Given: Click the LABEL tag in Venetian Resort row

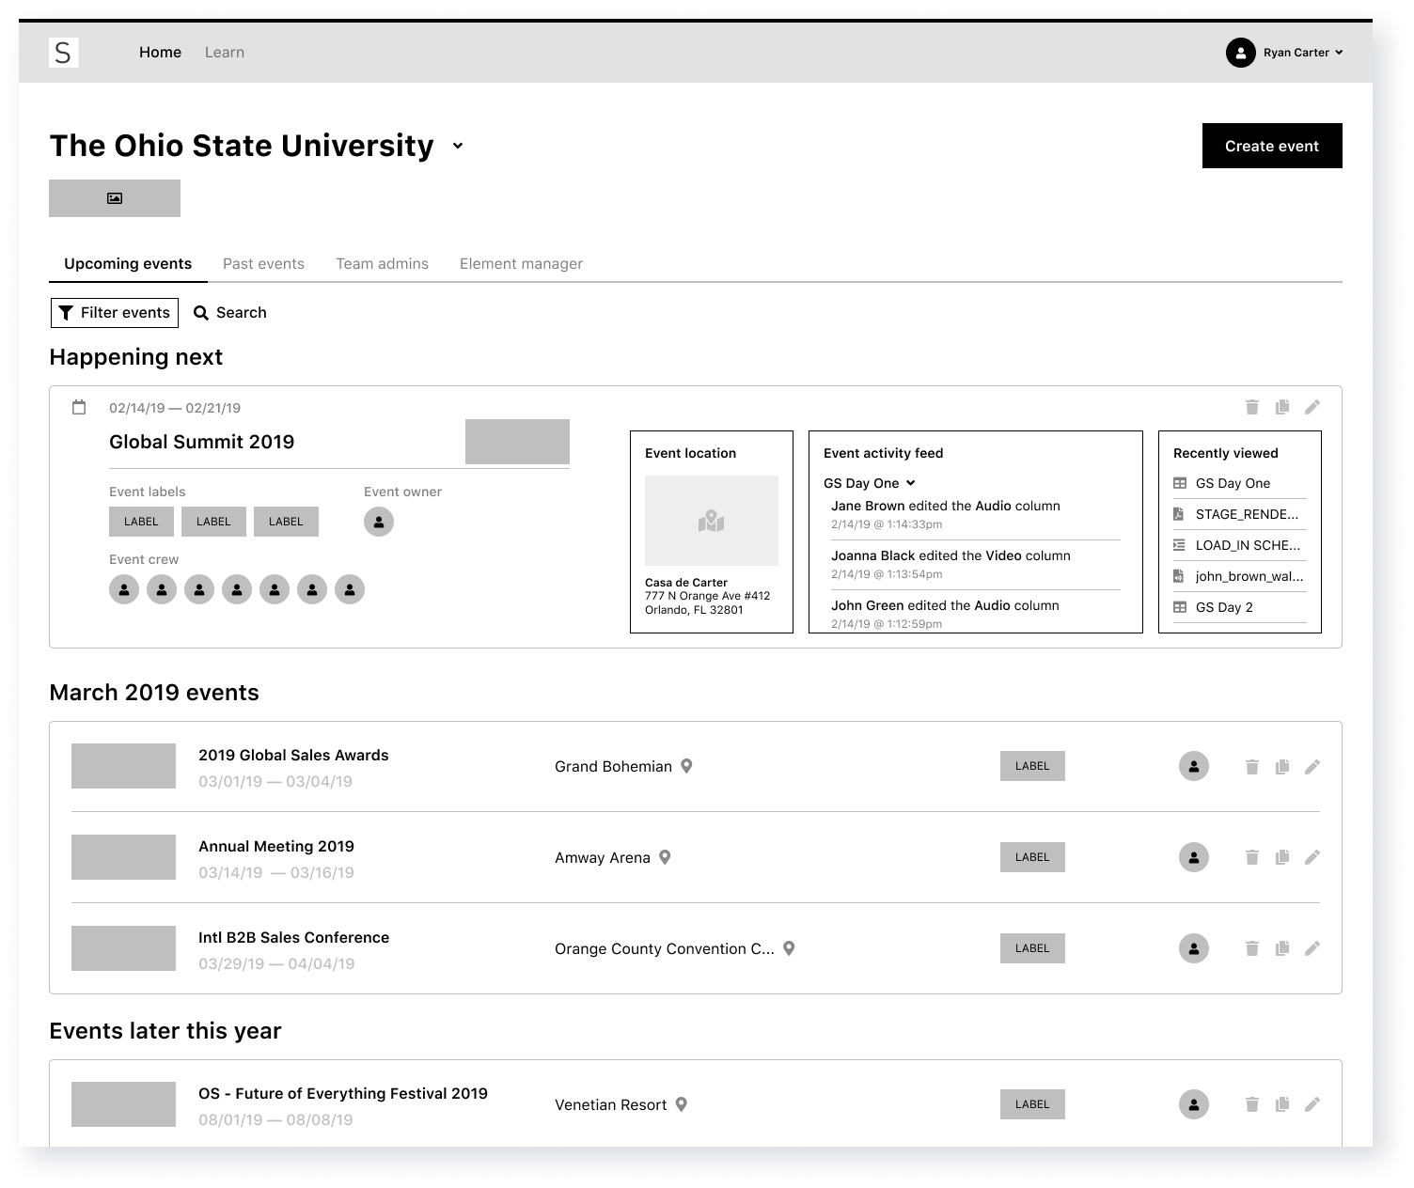Looking at the screenshot, I should click(x=1032, y=1104).
